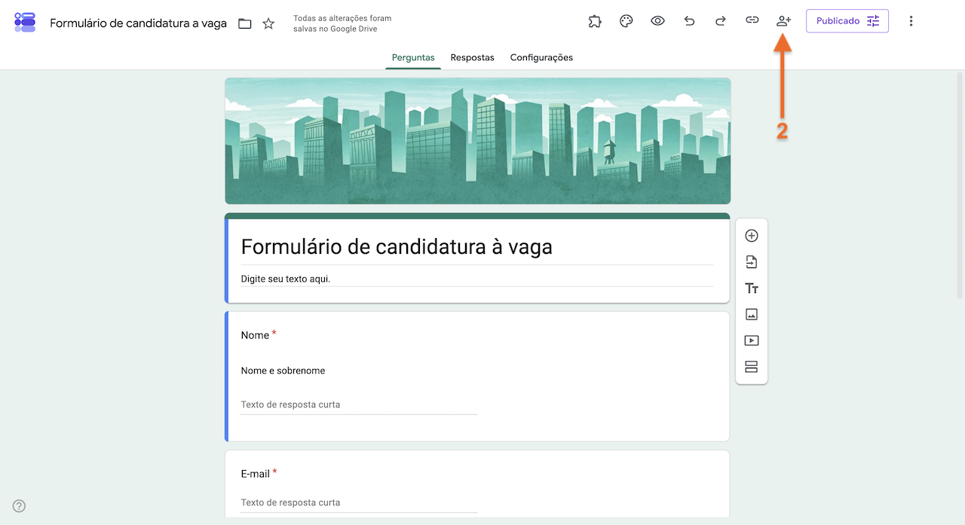This screenshot has width=965, height=525.
Task: Select the Nome question title
Action: [x=255, y=335]
